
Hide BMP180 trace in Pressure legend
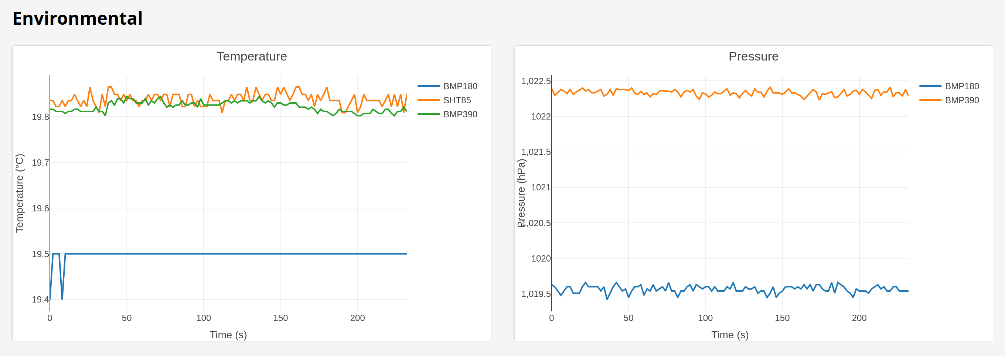[x=961, y=86]
